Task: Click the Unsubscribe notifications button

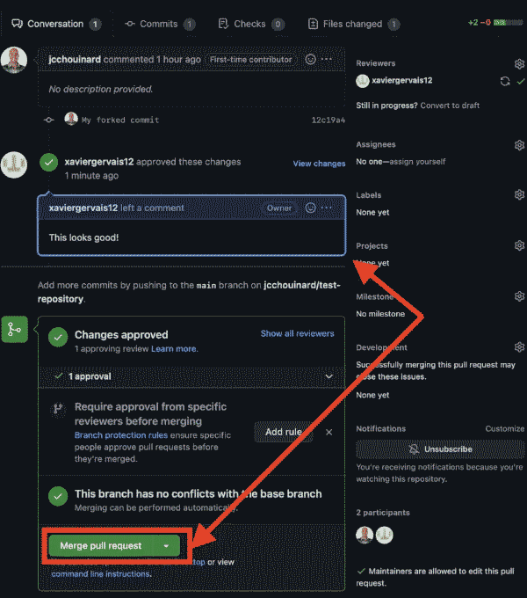Action: point(439,448)
